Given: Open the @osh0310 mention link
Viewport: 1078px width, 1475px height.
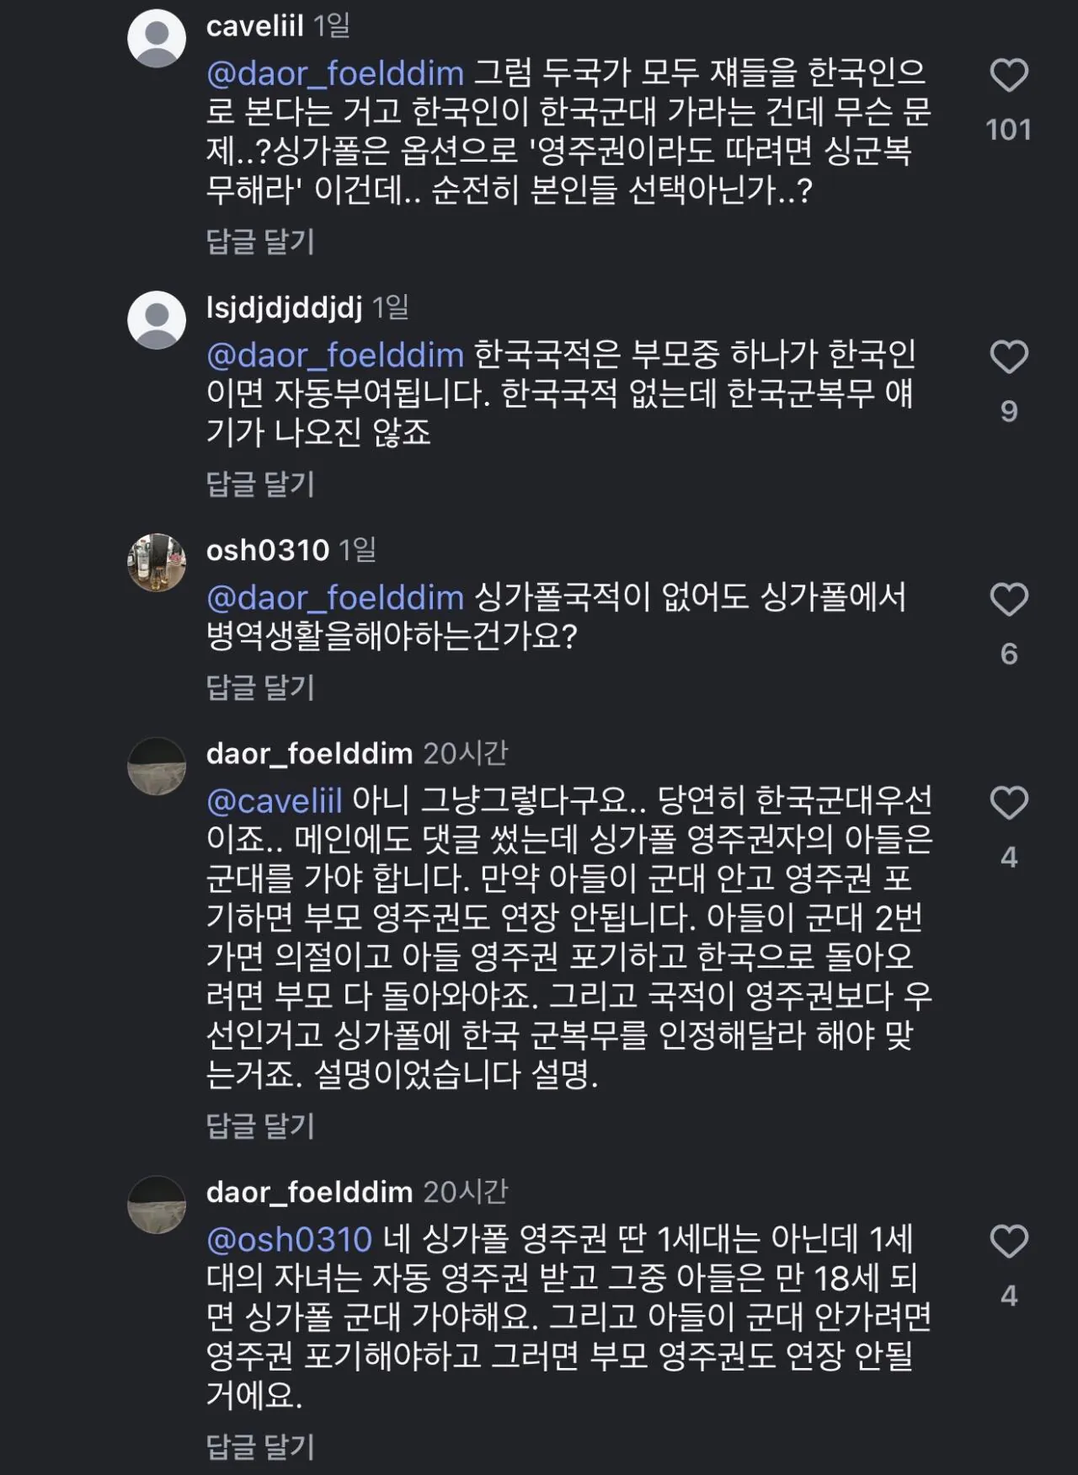Looking at the screenshot, I should [289, 1239].
